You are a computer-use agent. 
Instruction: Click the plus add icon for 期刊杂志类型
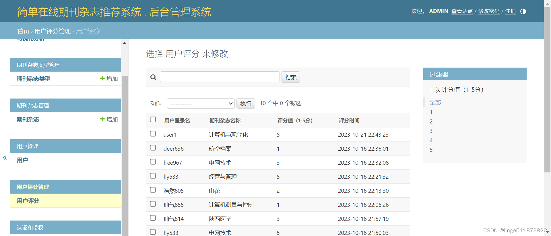[x=102, y=78]
